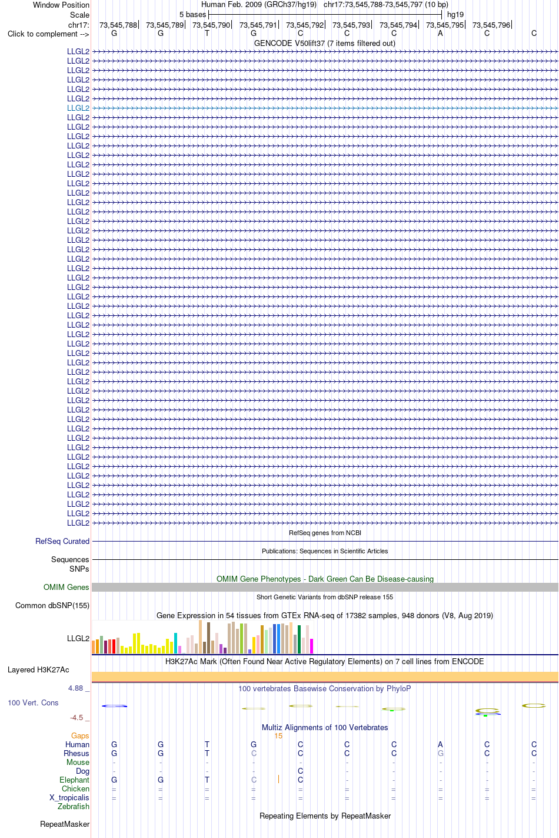Open the H3K27Ac Mark track title
The image size is (559, 838).
point(325,661)
